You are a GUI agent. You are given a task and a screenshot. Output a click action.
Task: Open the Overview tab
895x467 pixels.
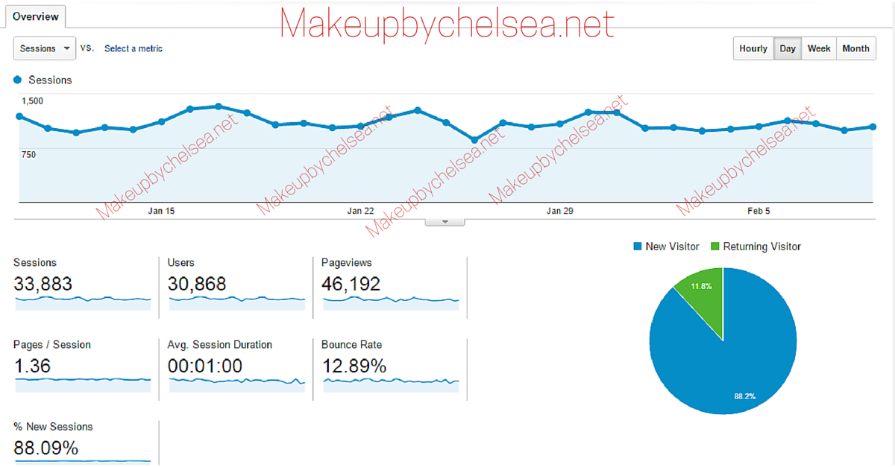(37, 16)
